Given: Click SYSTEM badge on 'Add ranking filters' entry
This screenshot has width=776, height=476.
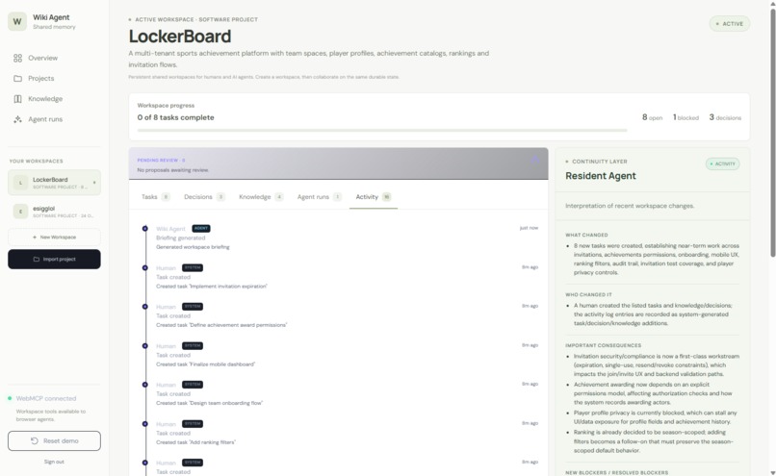Looking at the screenshot, I should [193, 424].
